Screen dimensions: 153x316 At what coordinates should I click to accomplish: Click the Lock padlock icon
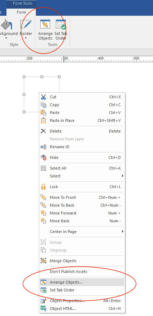[43, 187]
